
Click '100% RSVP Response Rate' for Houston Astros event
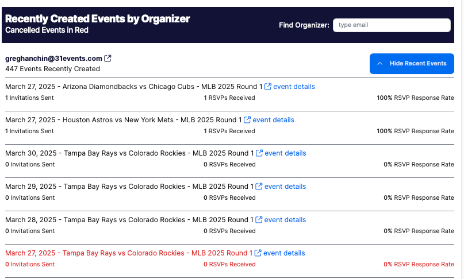(415, 131)
